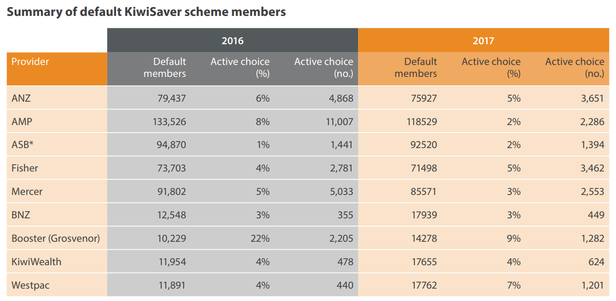The image size is (616, 301).
Task: Click the Booster (Grosvenor) provider cell
Action: (56, 238)
